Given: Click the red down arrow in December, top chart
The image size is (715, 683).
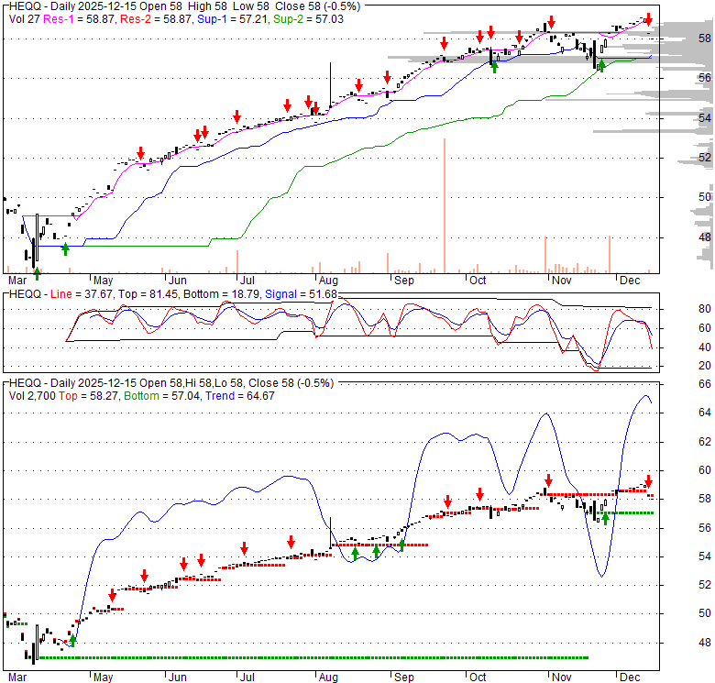Looking at the screenshot, I should tap(649, 19).
